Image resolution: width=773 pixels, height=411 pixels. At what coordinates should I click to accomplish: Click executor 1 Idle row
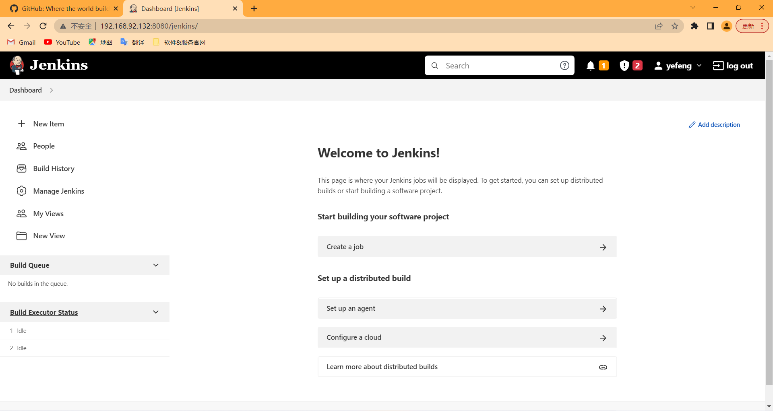coord(85,331)
